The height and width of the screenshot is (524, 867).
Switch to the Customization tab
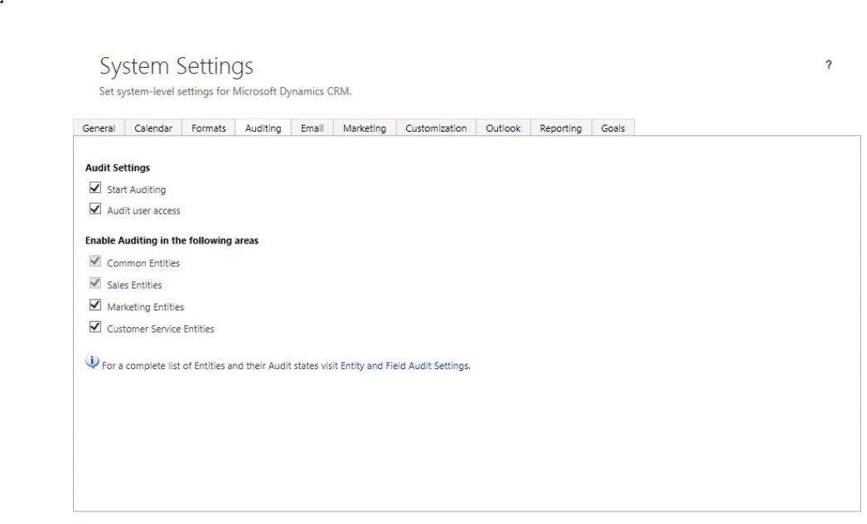(436, 128)
